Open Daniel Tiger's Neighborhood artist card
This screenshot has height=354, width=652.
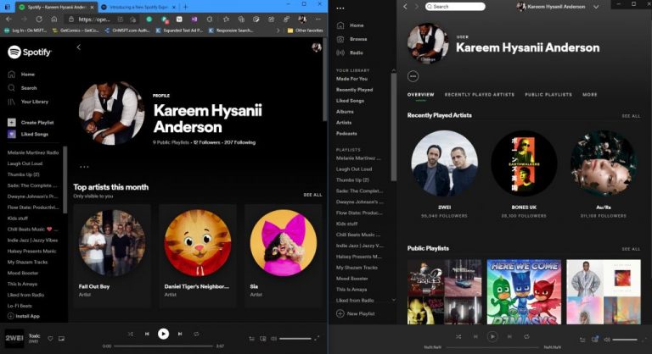pyautogui.click(x=198, y=256)
